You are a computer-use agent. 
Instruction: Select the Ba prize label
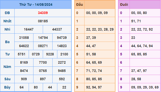[7, 42]
